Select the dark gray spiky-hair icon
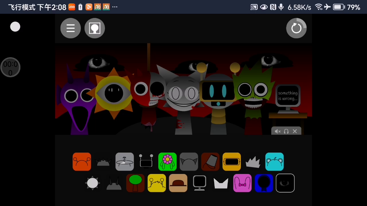 point(103,162)
